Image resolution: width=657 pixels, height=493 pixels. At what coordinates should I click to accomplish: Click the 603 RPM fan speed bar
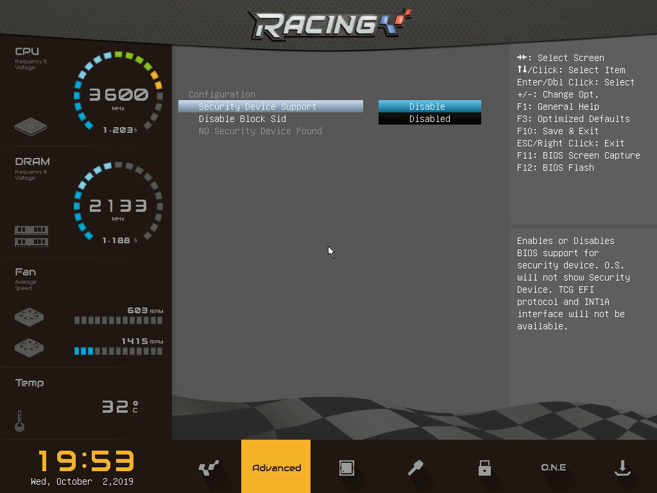[x=118, y=320]
